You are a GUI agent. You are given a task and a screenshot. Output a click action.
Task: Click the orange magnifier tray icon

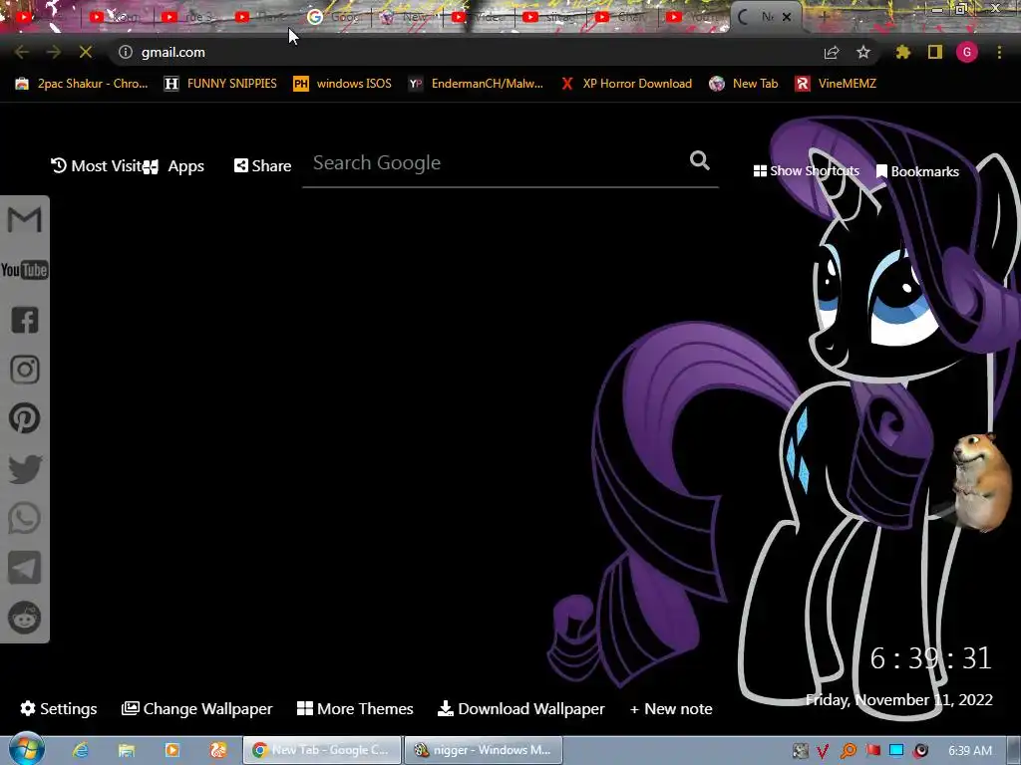848,751
